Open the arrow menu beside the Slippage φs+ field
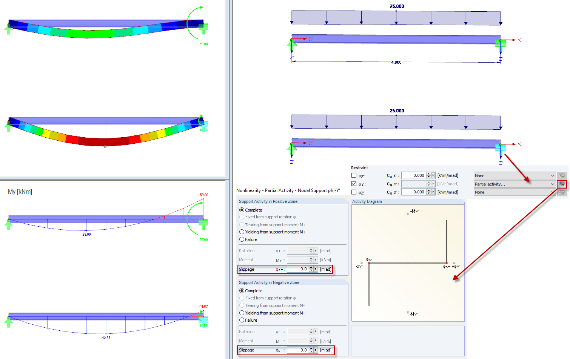 click(316, 269)
